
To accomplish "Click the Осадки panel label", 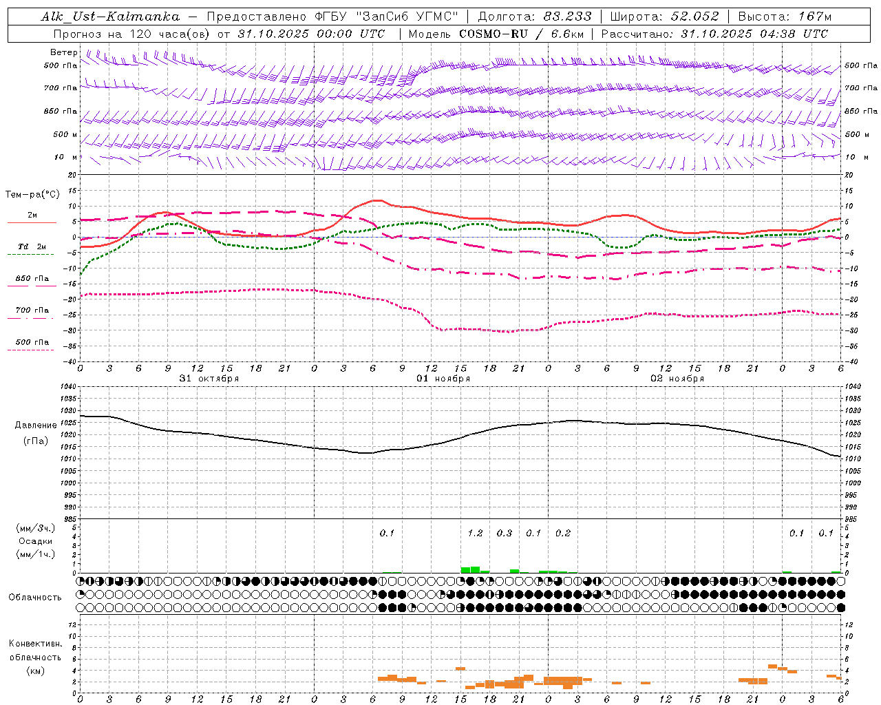I will 36,541.
